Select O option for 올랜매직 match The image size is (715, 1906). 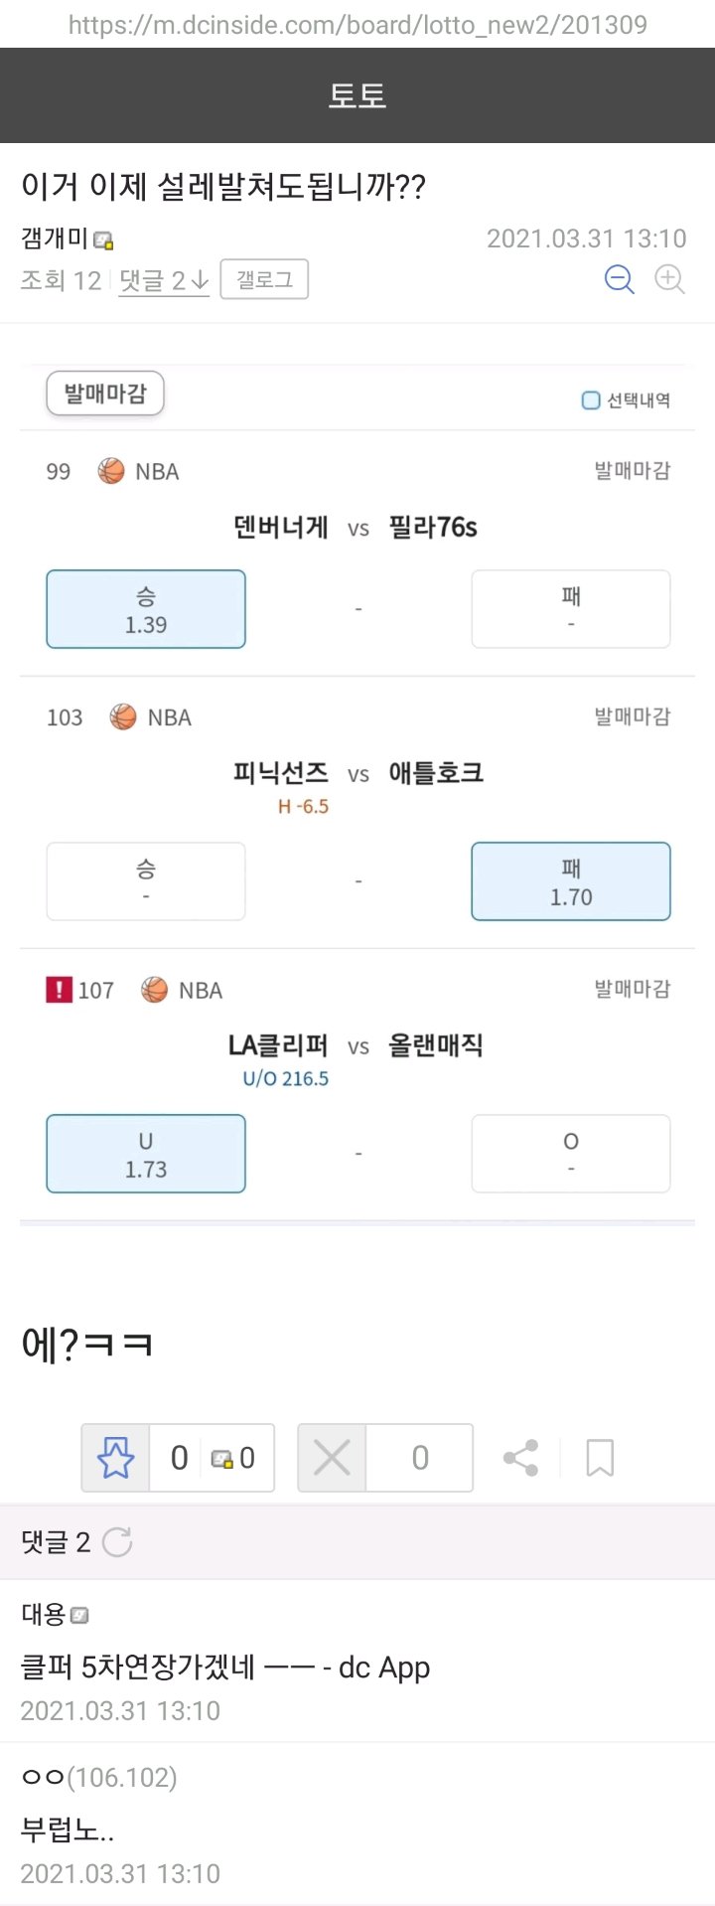(571, 1154)
